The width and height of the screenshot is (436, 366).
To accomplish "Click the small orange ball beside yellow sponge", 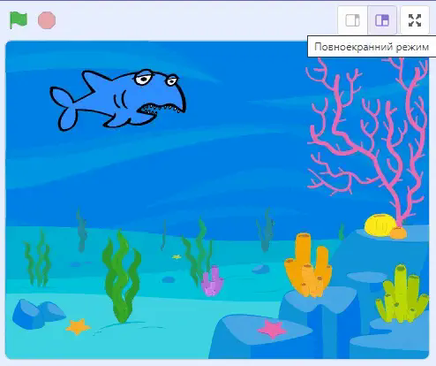I will pyautogui.click(x=398, y=233).
